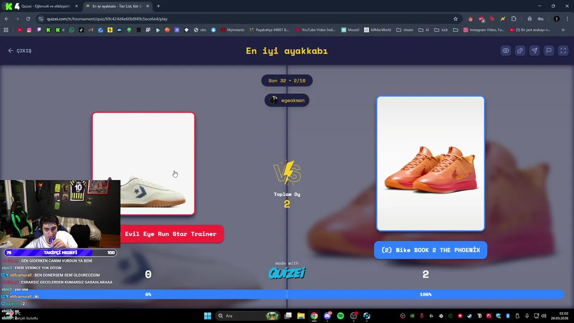574x323 pixels.
Task: Open the Chrome three-dot menu
Action: (567, 19)
